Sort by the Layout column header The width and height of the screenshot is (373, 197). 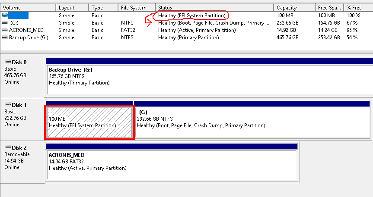click(72, 8)
